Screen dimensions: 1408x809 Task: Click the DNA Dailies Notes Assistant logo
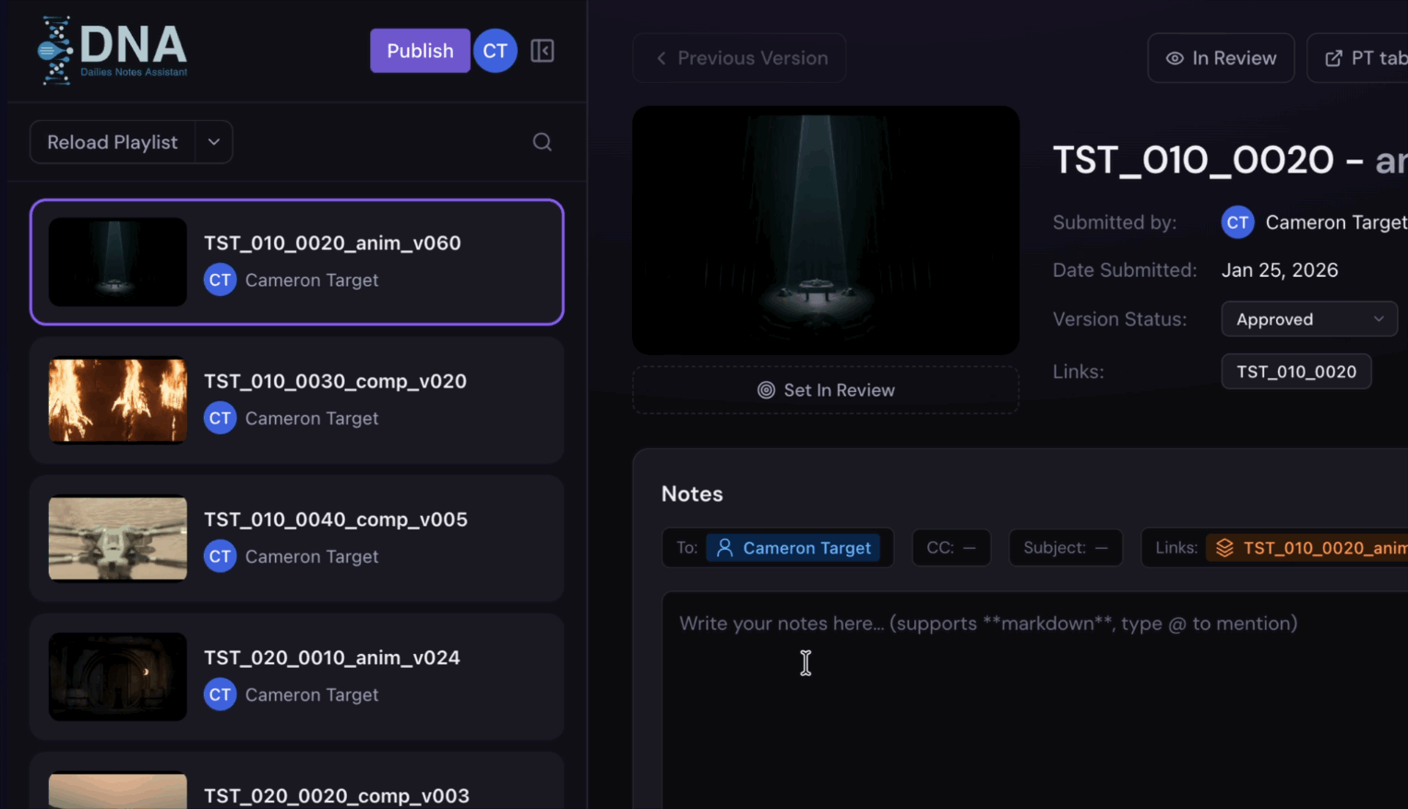(113, 51)
